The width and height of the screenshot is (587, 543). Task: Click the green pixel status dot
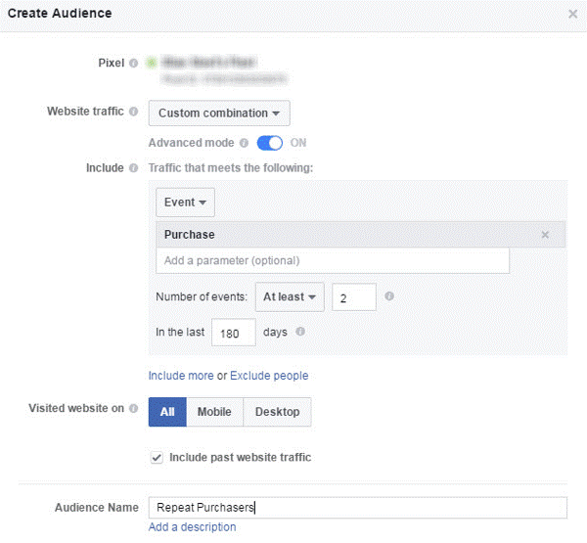click(x=152, y=63)
